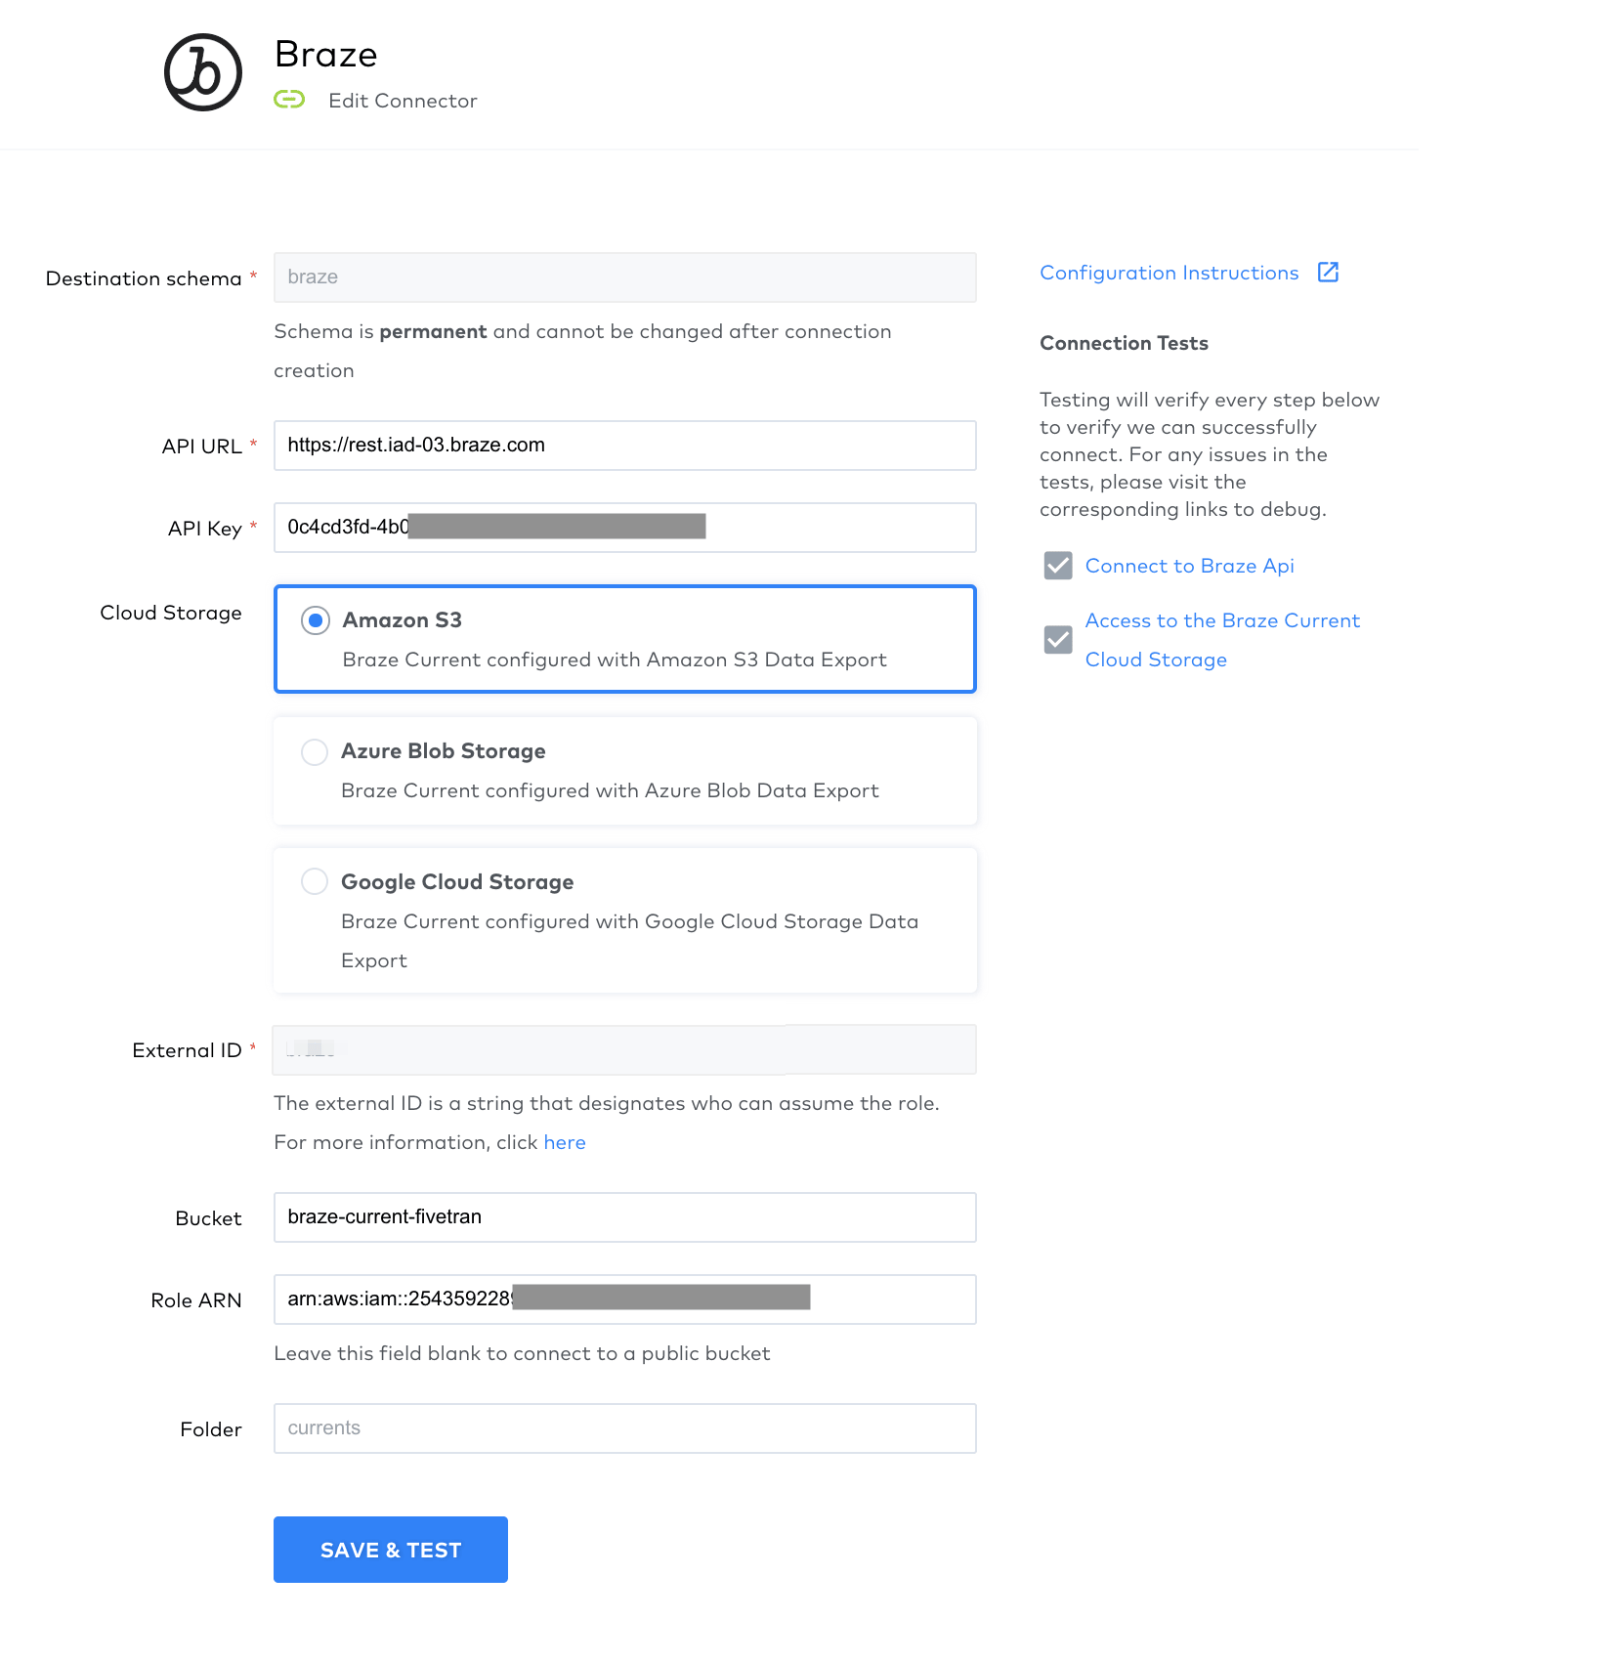Viewport: 1616px width, 1661px height.
Task: Click the Edit Connector link
Action: 403,100
